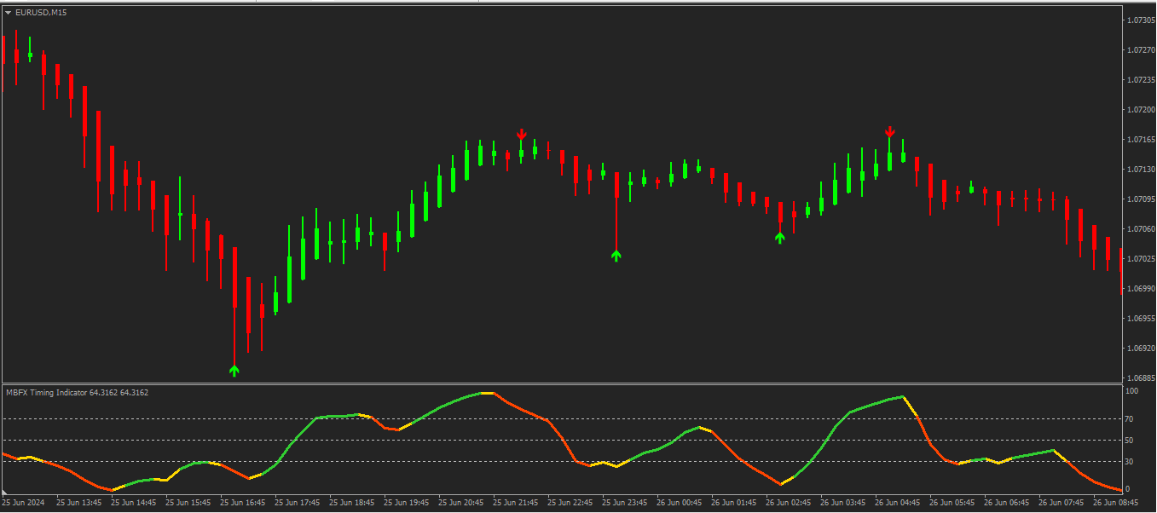Click the chart shift marker in the bottom-left corner
Screen dimensions: 1157x513
(6, 493)
